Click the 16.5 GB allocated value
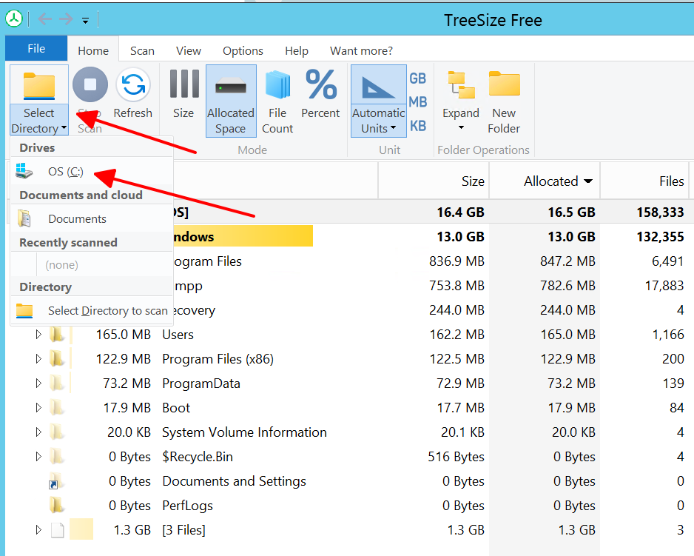This screenshot has height=556, width=694. click(571, 212)
